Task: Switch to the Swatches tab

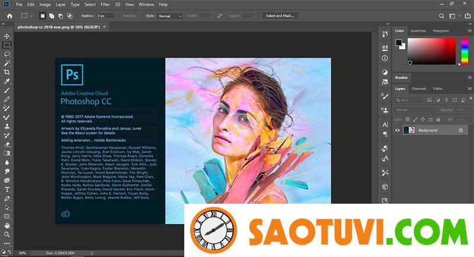Action: [418, 31]
